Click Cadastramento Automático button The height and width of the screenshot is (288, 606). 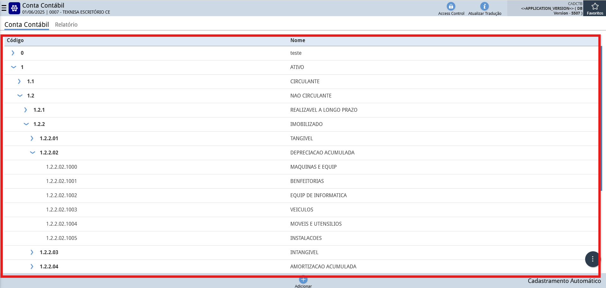pyautogui.click(x=564, y=281)
